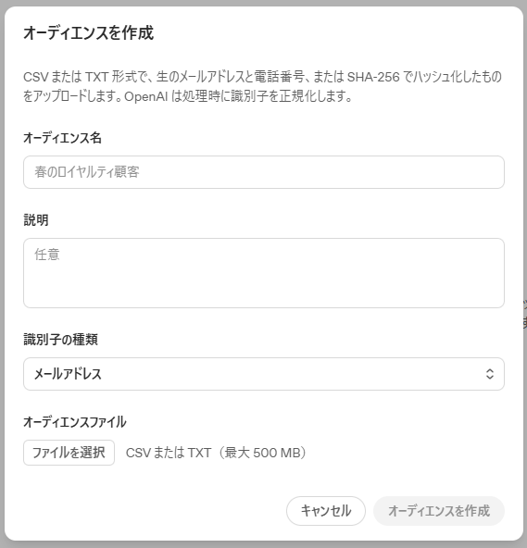The width and height of the screenshot is (527, 548).
Task: Click the 任意 placeholder in description box
Action: tap(47, 255)
